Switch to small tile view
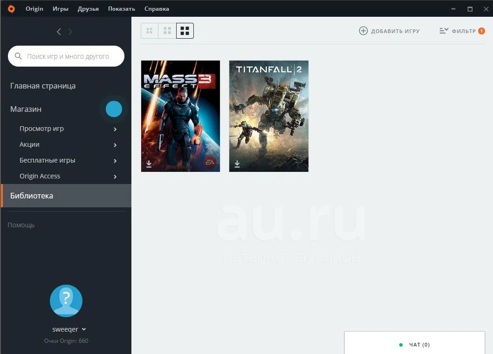Screen dimensions: 493x354 coord(150,31)
